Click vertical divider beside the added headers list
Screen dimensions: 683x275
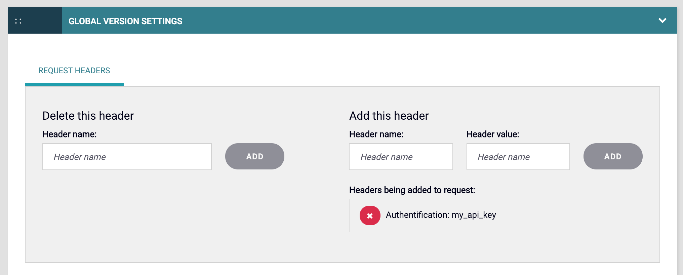coord(350,215)
